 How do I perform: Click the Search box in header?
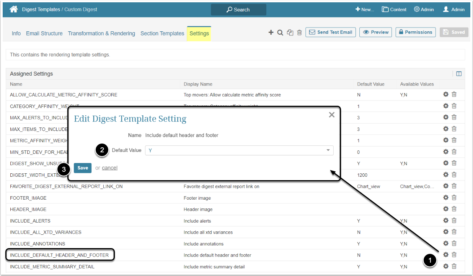tap(238, 10)
